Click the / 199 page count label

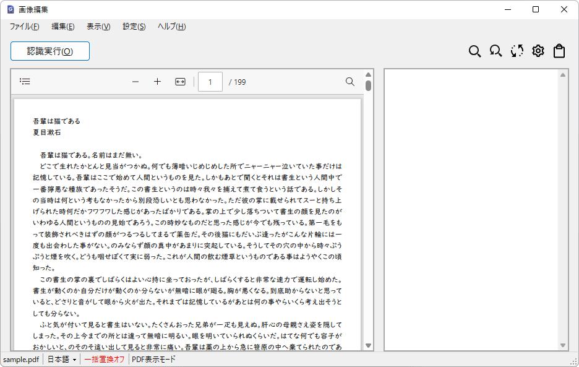(x=237, y=82)
